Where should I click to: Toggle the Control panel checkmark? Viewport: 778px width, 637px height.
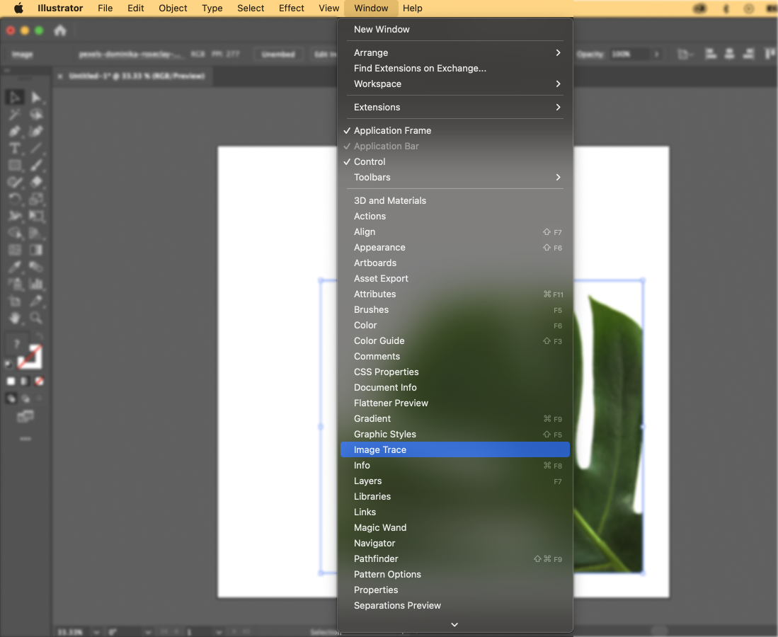click(368, 161)
